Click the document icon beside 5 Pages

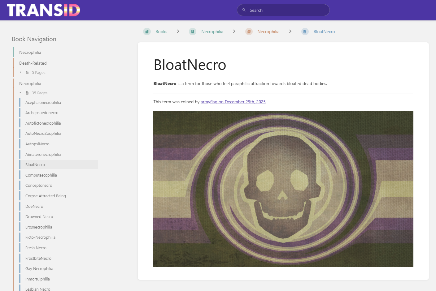[x=27, y=73]
